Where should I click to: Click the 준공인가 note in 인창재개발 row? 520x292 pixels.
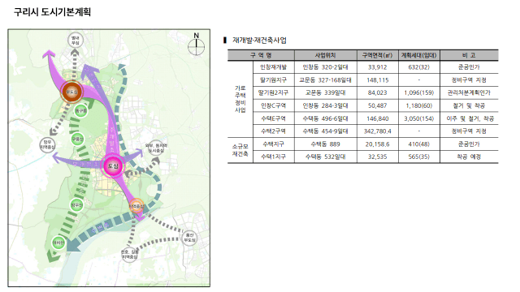469,67
